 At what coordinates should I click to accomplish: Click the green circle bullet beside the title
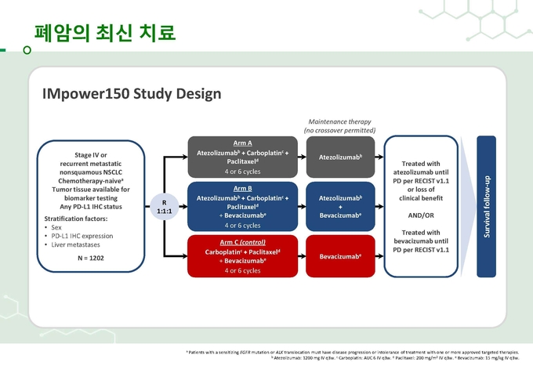[x=27, y=50]
